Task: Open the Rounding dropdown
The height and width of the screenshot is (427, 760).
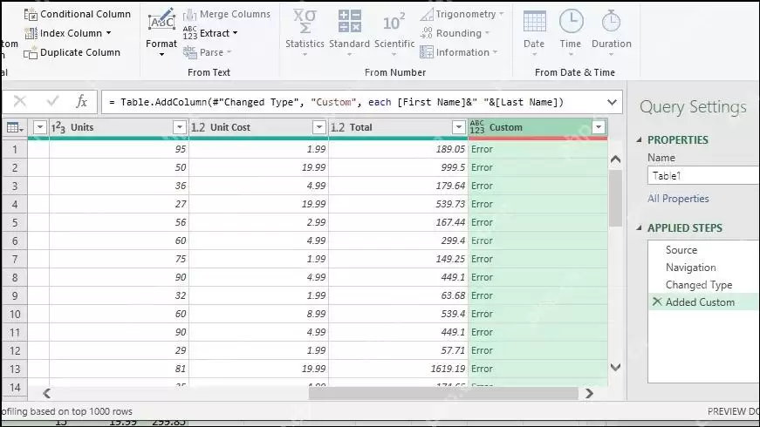Action: 487,33
